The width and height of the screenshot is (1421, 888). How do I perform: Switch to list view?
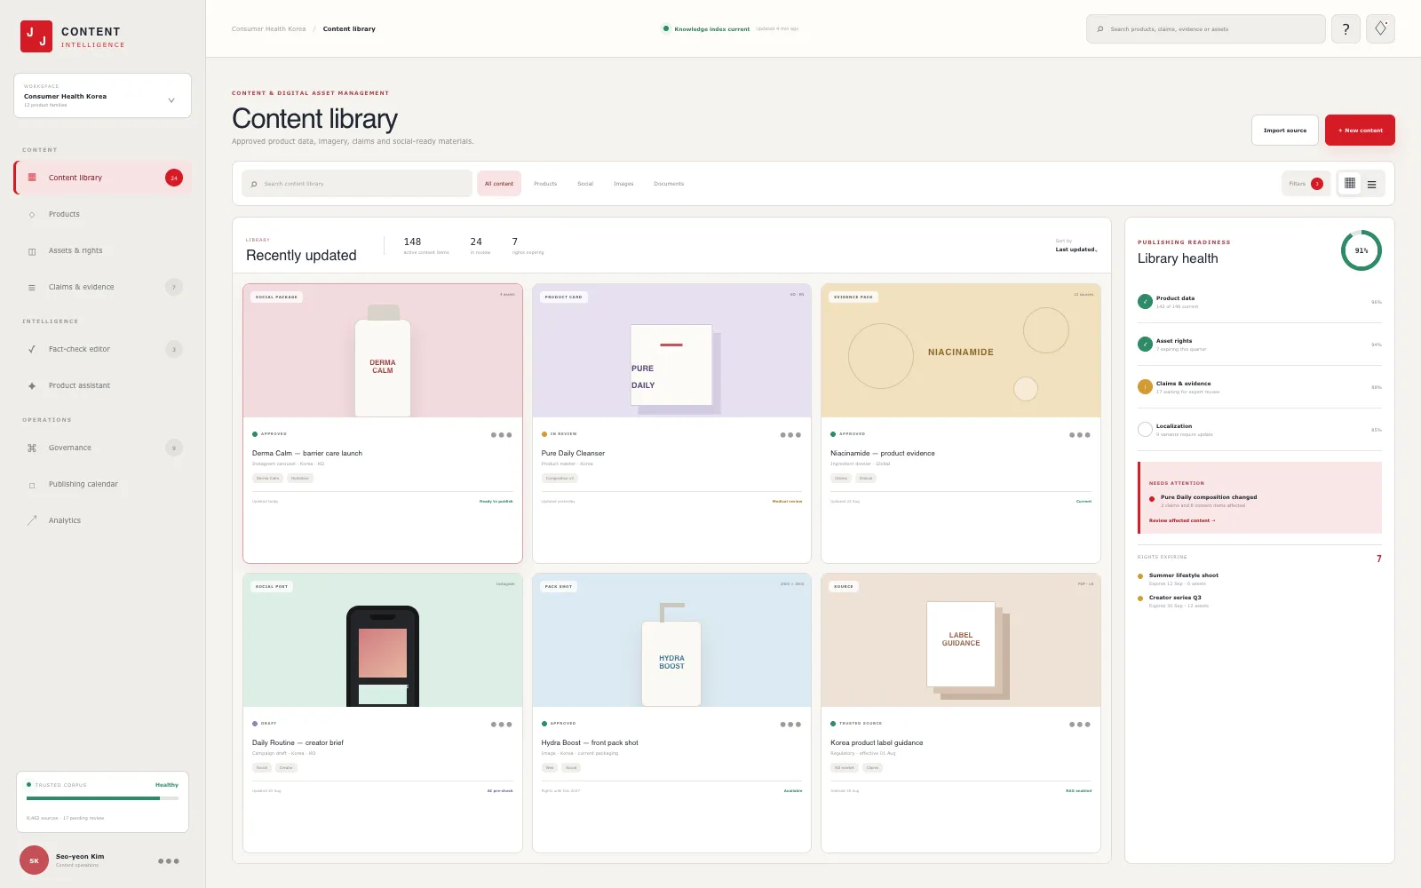[x=1372, y=184]
